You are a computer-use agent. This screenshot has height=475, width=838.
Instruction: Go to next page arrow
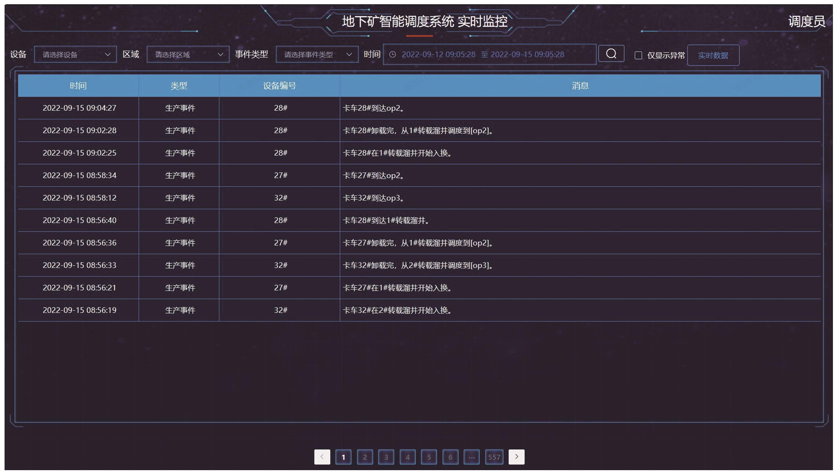click(516, 457)
